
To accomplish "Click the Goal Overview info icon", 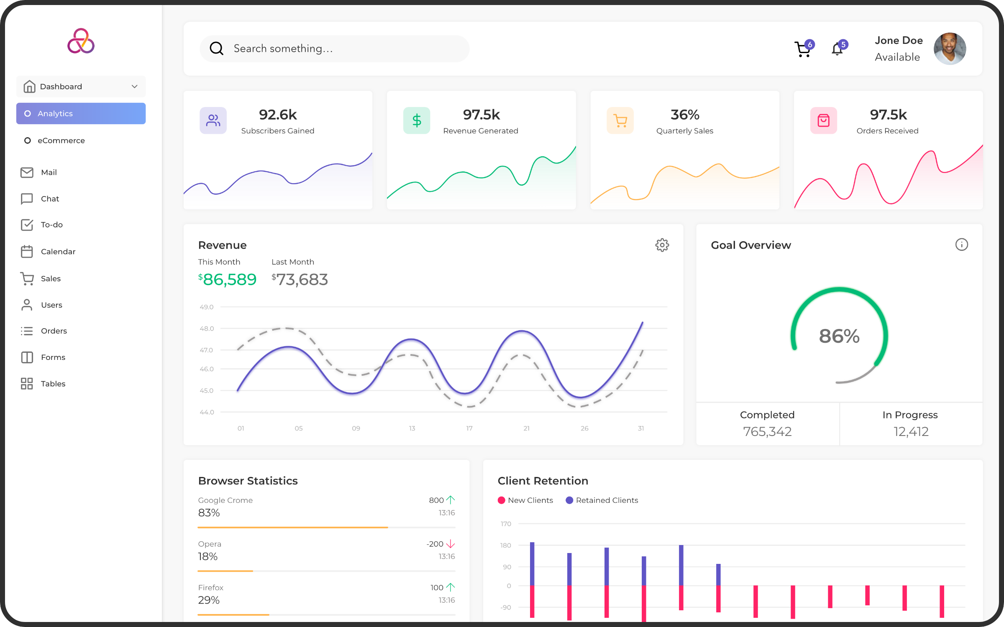I will point(961,245).
